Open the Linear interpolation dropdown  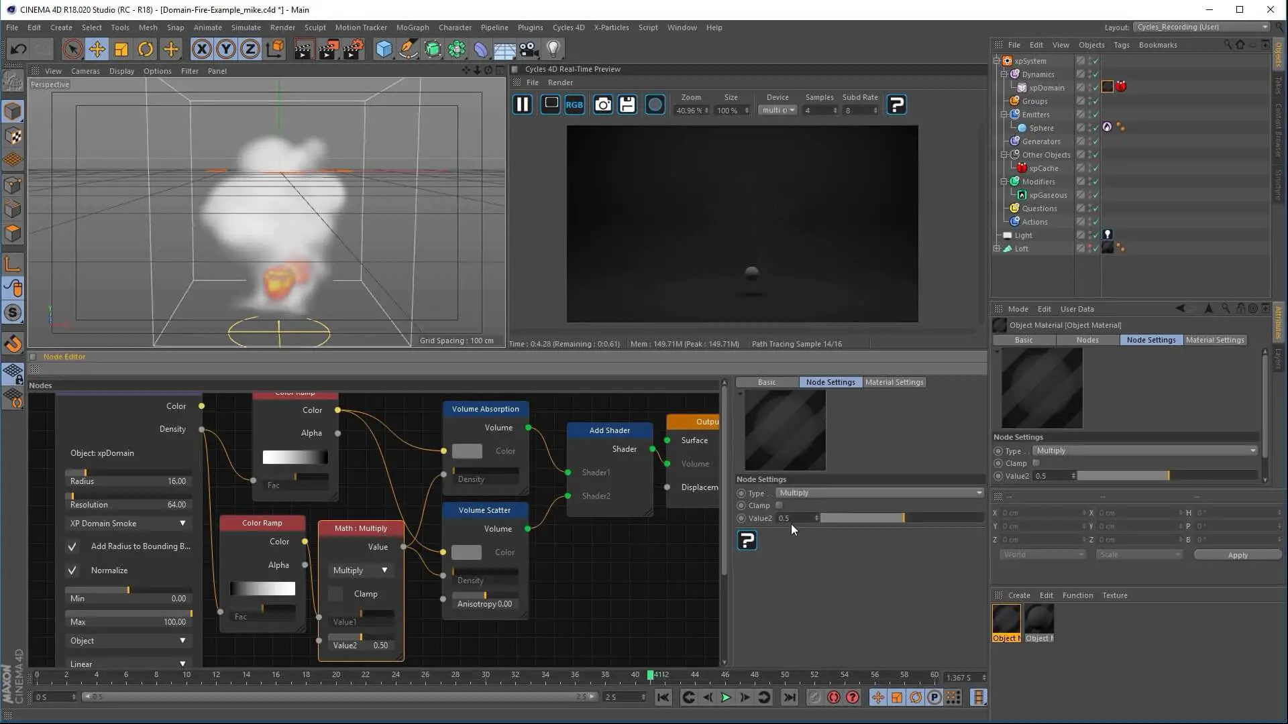tap(127, 664)
